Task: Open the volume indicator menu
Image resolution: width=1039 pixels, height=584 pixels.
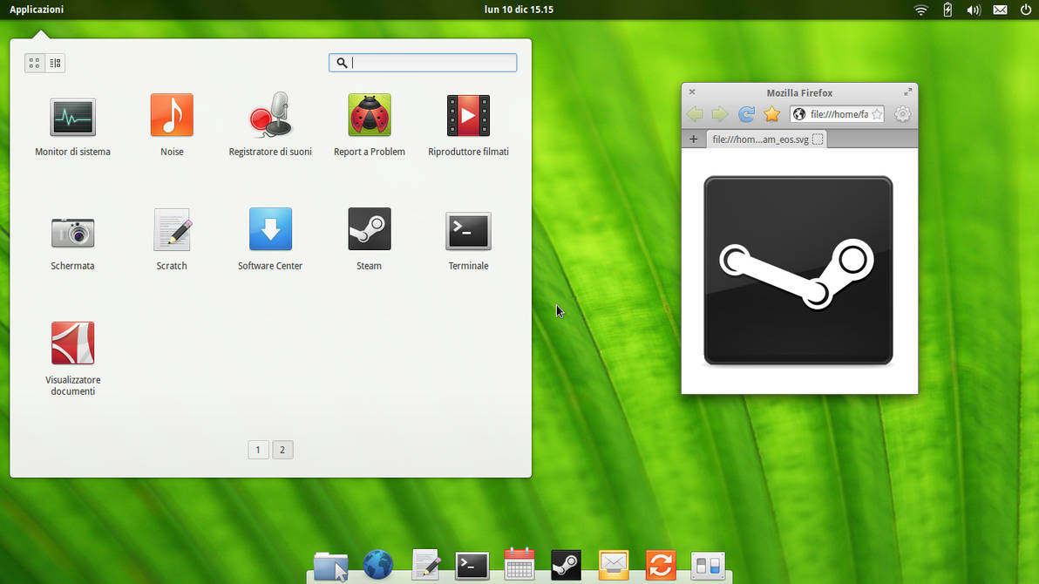Action: [x=973, y=10]
